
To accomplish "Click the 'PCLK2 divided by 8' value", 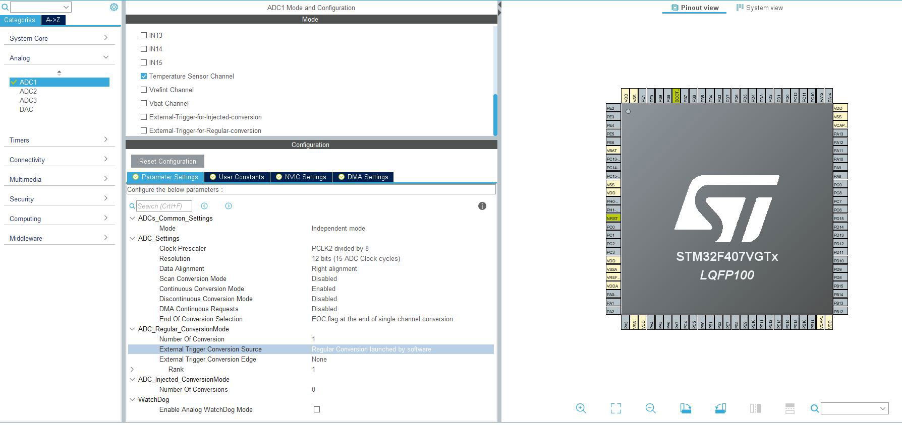I will pos(340,248).
